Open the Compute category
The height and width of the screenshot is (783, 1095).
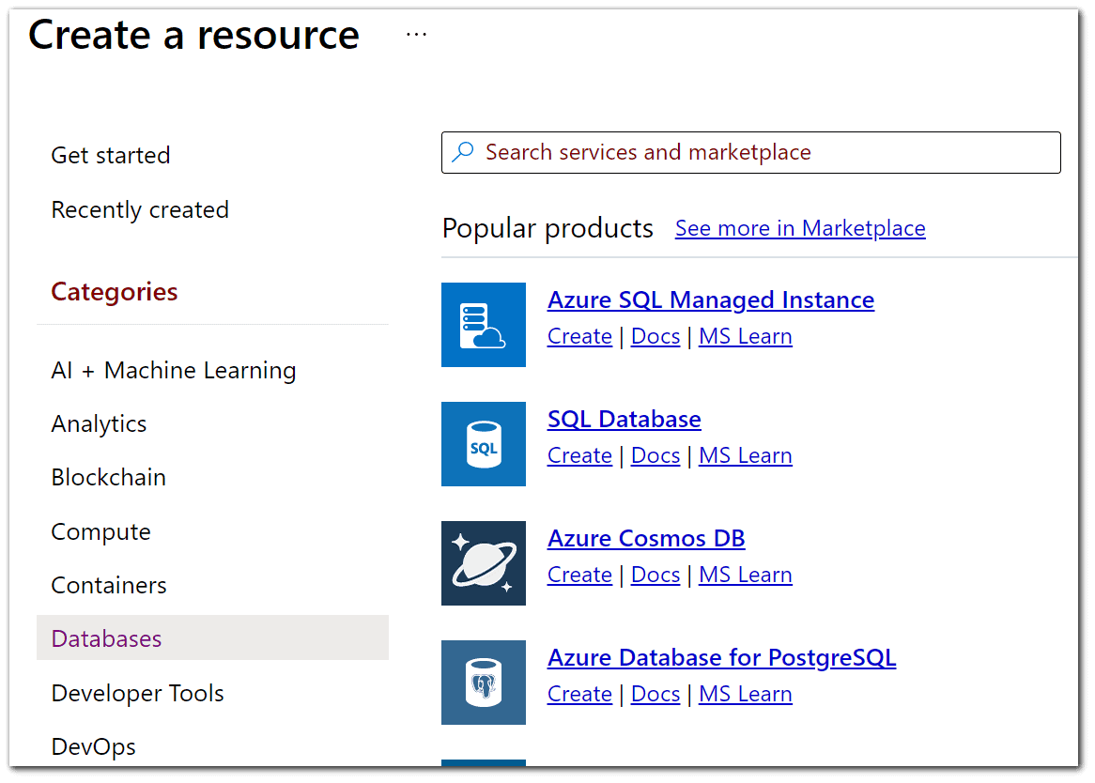(100, 531)
